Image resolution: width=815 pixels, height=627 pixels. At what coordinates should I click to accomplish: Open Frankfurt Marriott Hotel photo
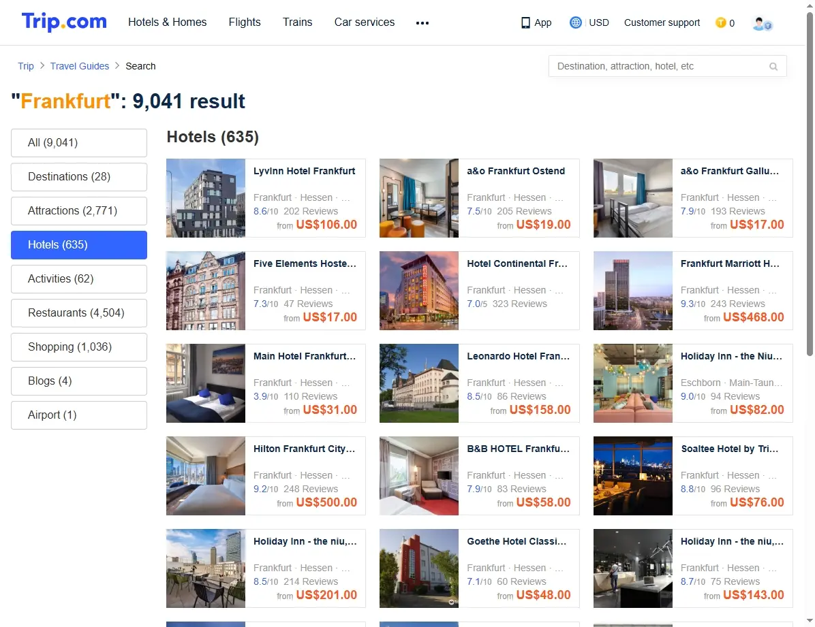[x=633, y=291]
